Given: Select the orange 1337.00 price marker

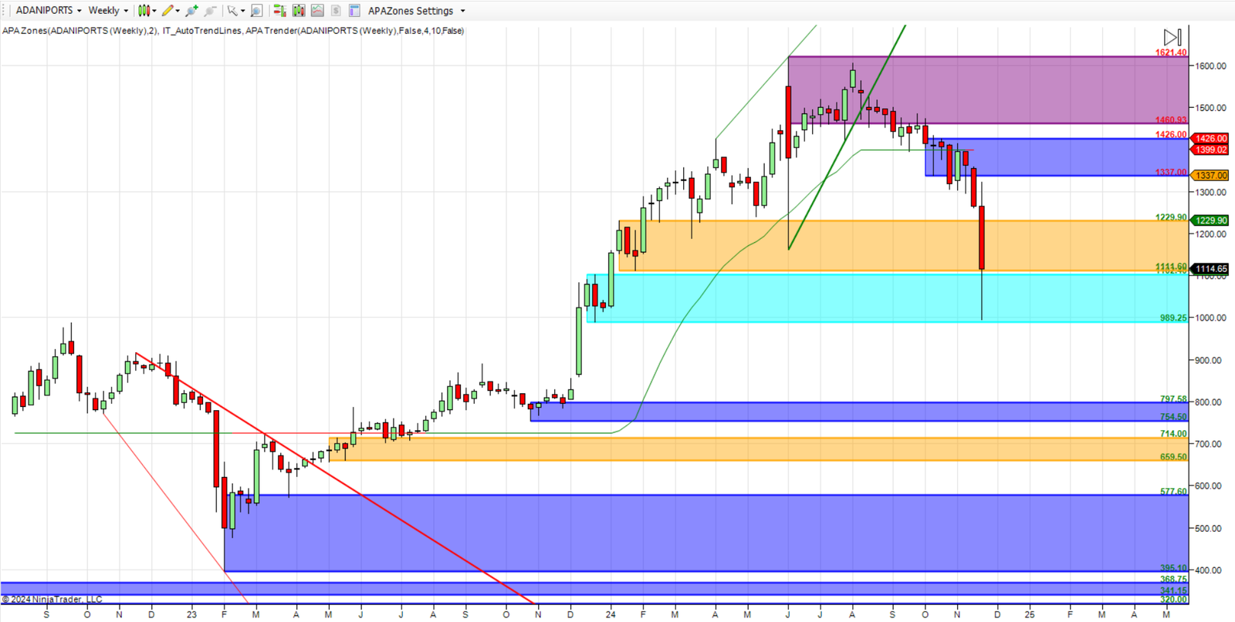Looking at the screenshot, I should (x=1210, y=176).
